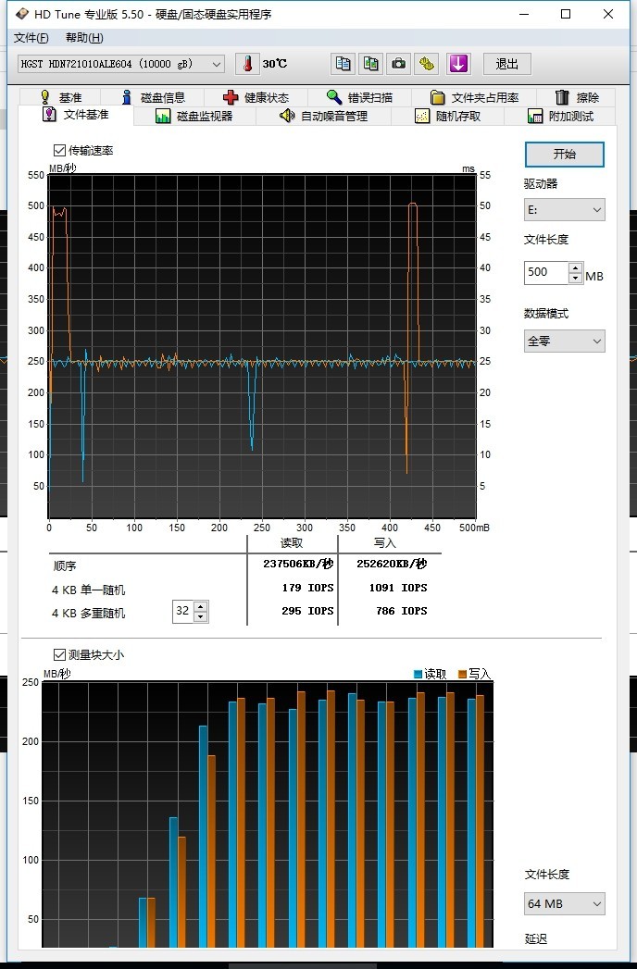Click the 786 IOPS write value
Screen dimensions: 637x969
tap(402, 611)
